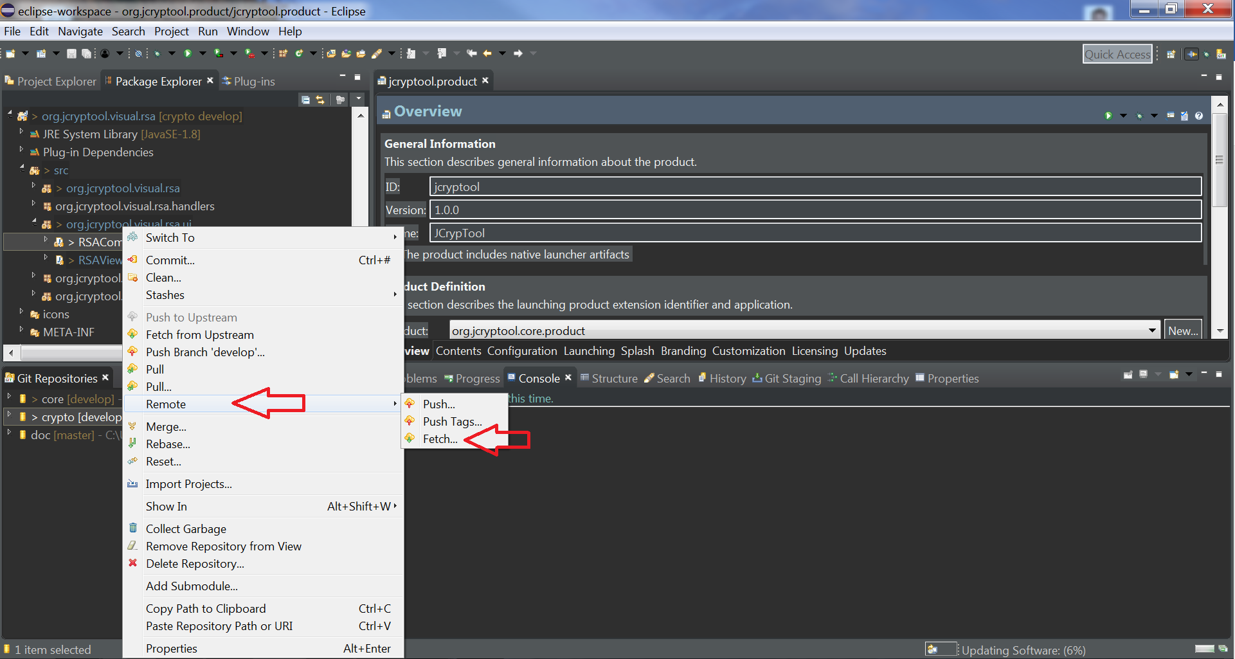Click the Back navigation arrow icon
Image resolution: width=1235 pixels, height=659 pixels.
point(487,53)
